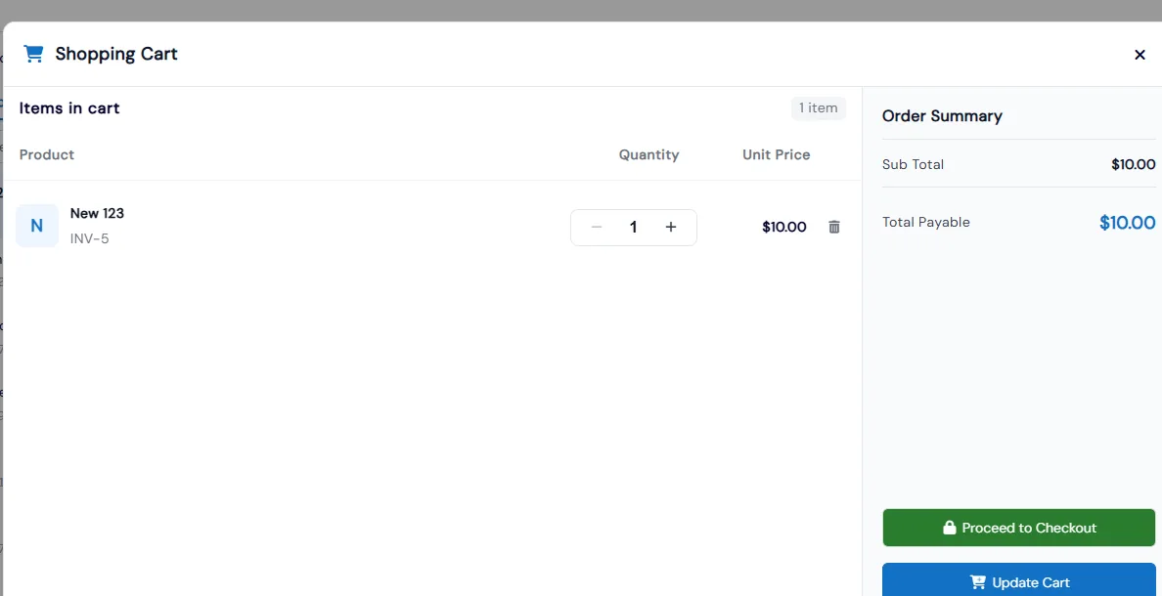1162x596 pixels.
Task: Delete New 123 item with trash icon
Action: click(x=834, y=228)
